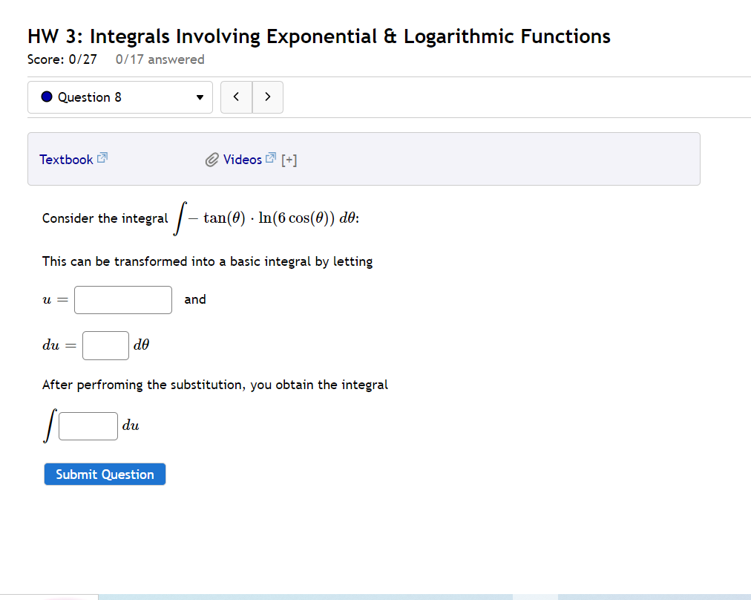
Task: Open the Question 8 selector list
Action: tap(120, 97)
